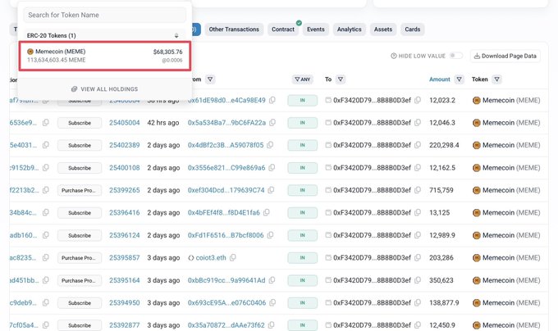The image size is (558, 331).
Task: Open the Assets tab
Action: [383, 29]
